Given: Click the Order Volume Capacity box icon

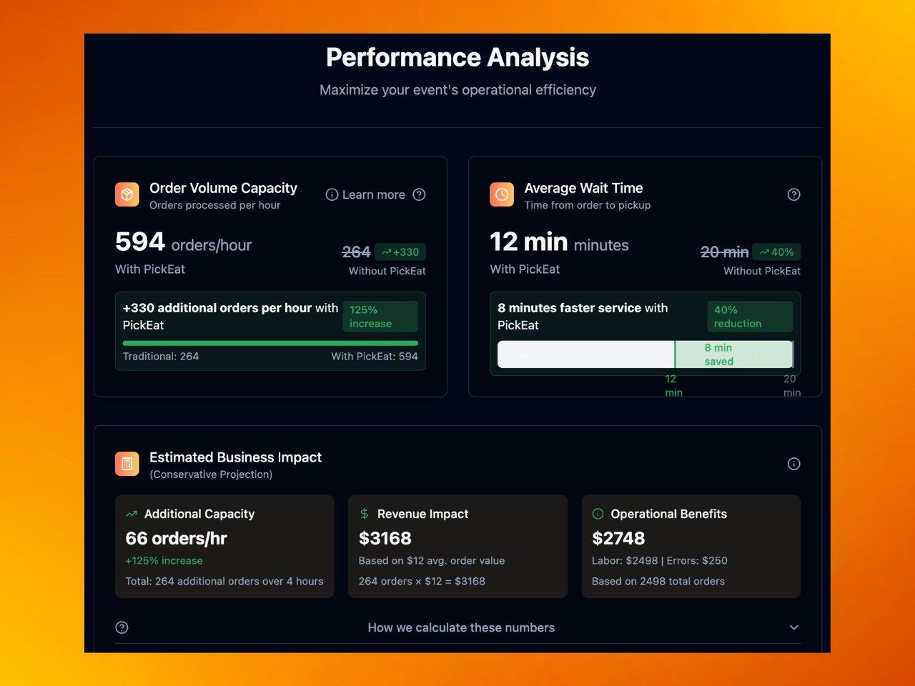Looking at the screenshot, I should point(127,194).
